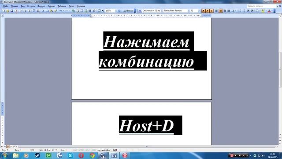Screen dimensions: 282x159
Task: Justify the text alignment
Action: click(x=229, y=11)
